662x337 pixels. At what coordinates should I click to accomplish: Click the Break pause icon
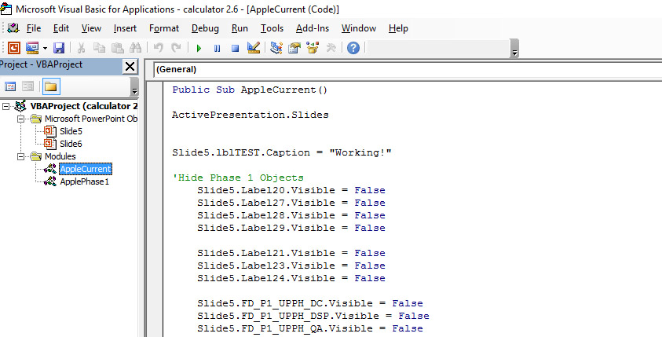(217, 48)
